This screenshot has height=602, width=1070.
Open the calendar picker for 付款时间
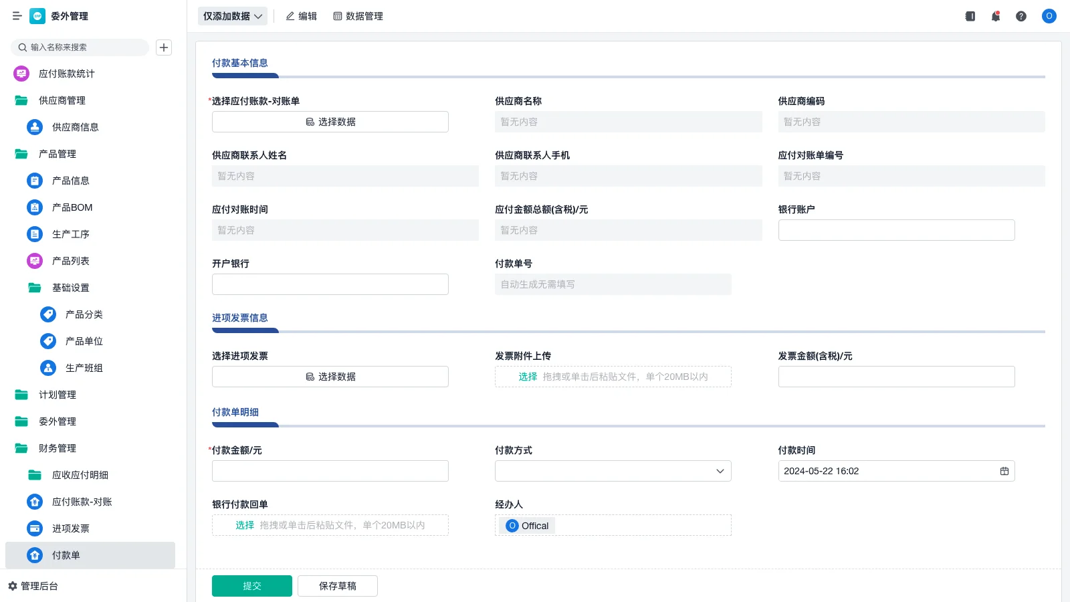[x=1004, y=470]
